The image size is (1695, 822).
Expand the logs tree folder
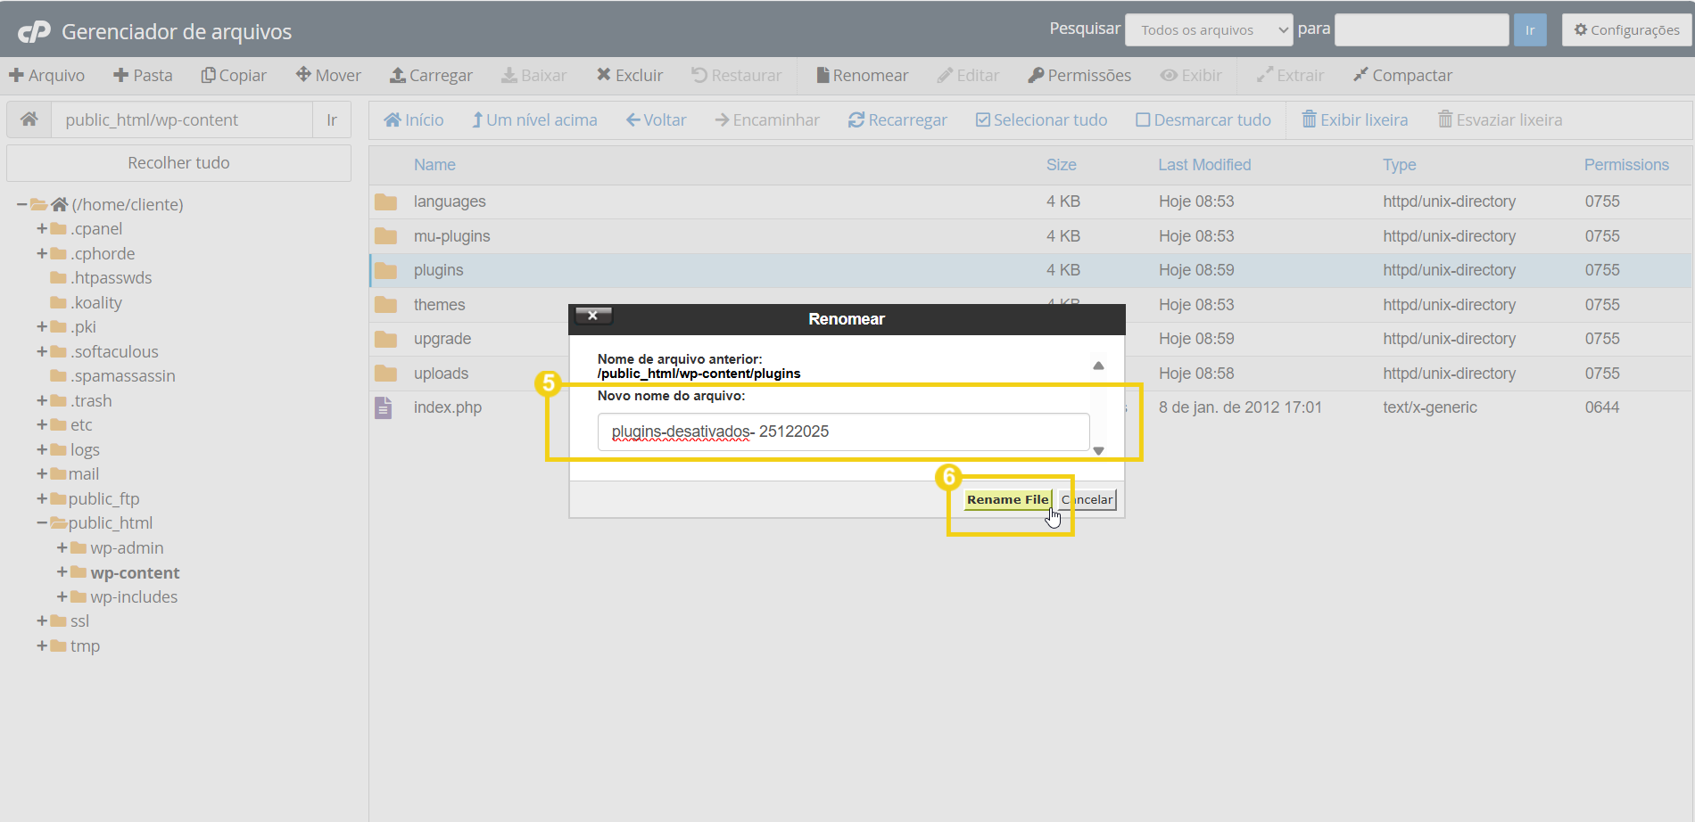tap(41, 450)
